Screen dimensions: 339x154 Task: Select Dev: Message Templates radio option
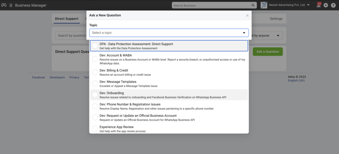point(95,84)
